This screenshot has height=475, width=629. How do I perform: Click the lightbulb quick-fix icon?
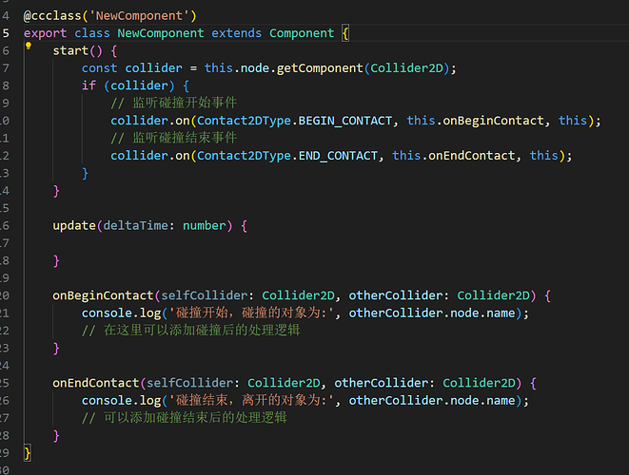[29, 46]
